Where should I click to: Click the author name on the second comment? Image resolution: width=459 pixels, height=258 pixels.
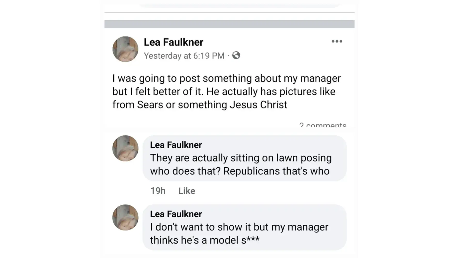[x=176, y=214]
